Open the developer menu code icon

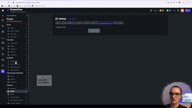point(174,10)
